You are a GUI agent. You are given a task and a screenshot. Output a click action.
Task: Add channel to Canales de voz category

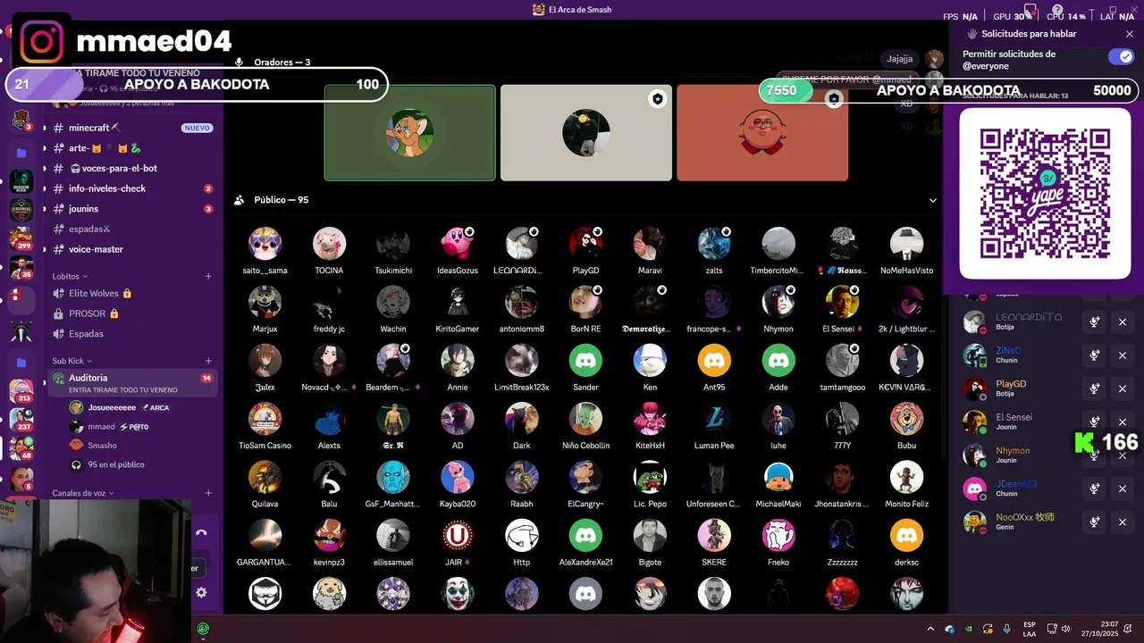pyautogui.click(x=208, y=493)
